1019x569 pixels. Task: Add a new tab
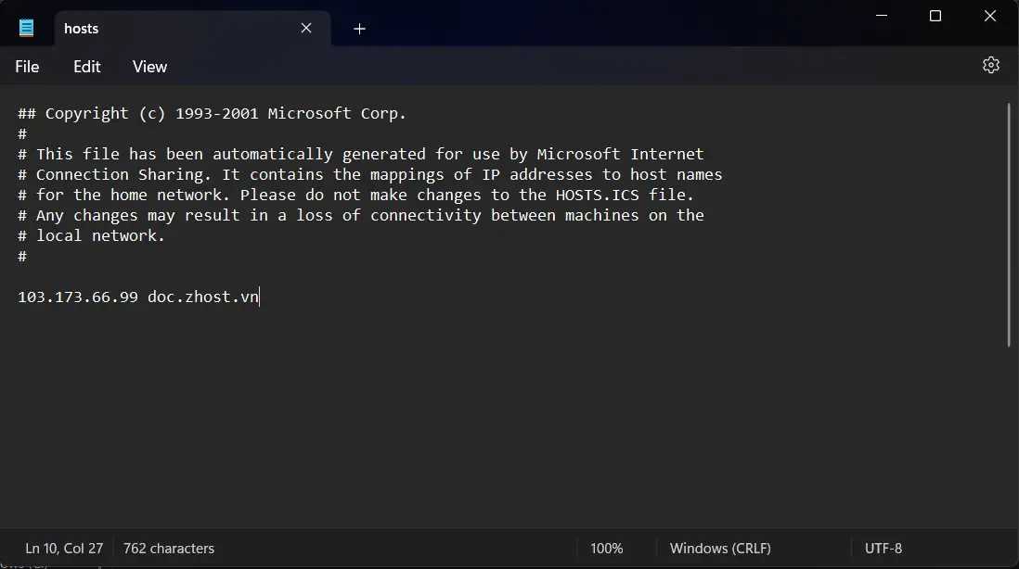(359, 29)
